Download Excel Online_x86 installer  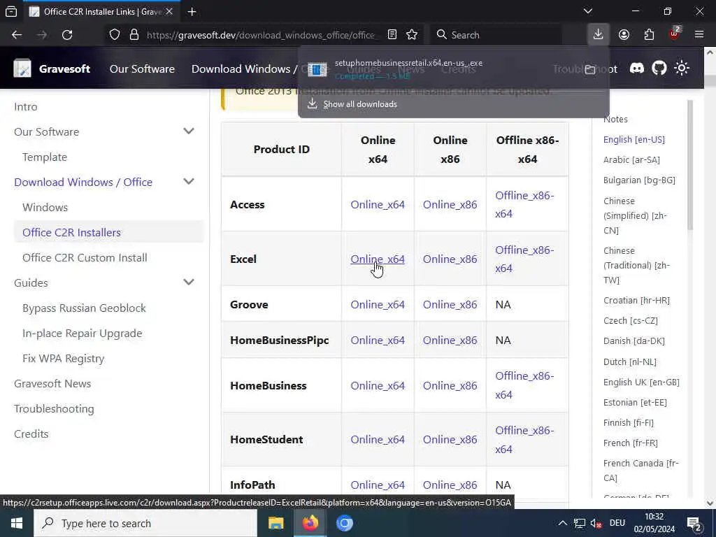point(450,259)
